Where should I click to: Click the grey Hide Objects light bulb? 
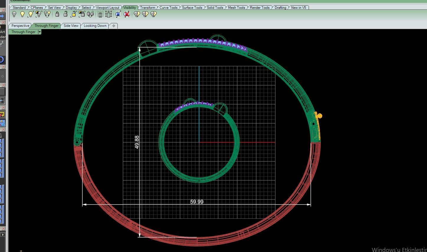tap(14, 14)
